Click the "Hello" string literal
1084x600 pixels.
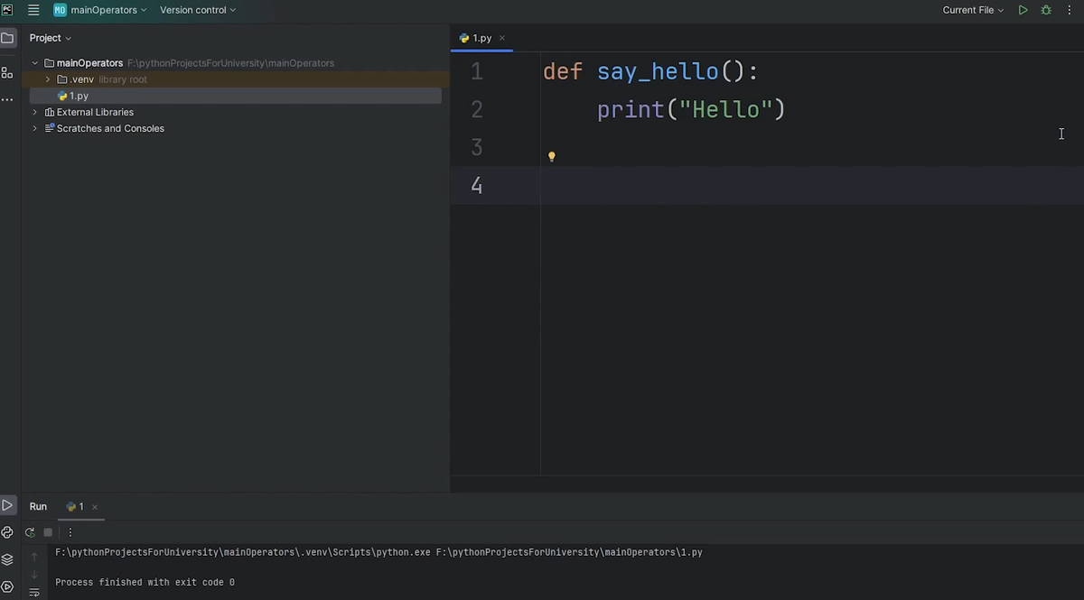725,110
